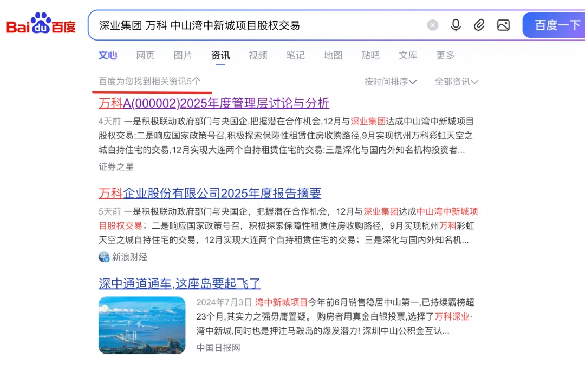Screen dimensions: 585x366
Task: Click the 百度一下 search button
Action: [x=554, y=25]
